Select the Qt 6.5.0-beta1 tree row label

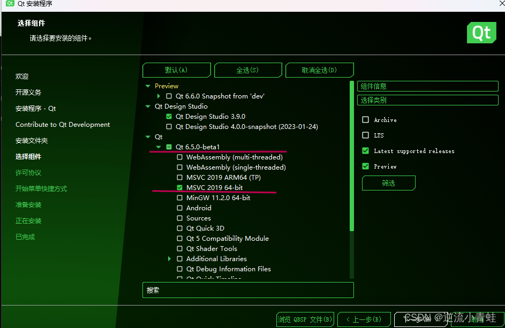tap(198, 147)
